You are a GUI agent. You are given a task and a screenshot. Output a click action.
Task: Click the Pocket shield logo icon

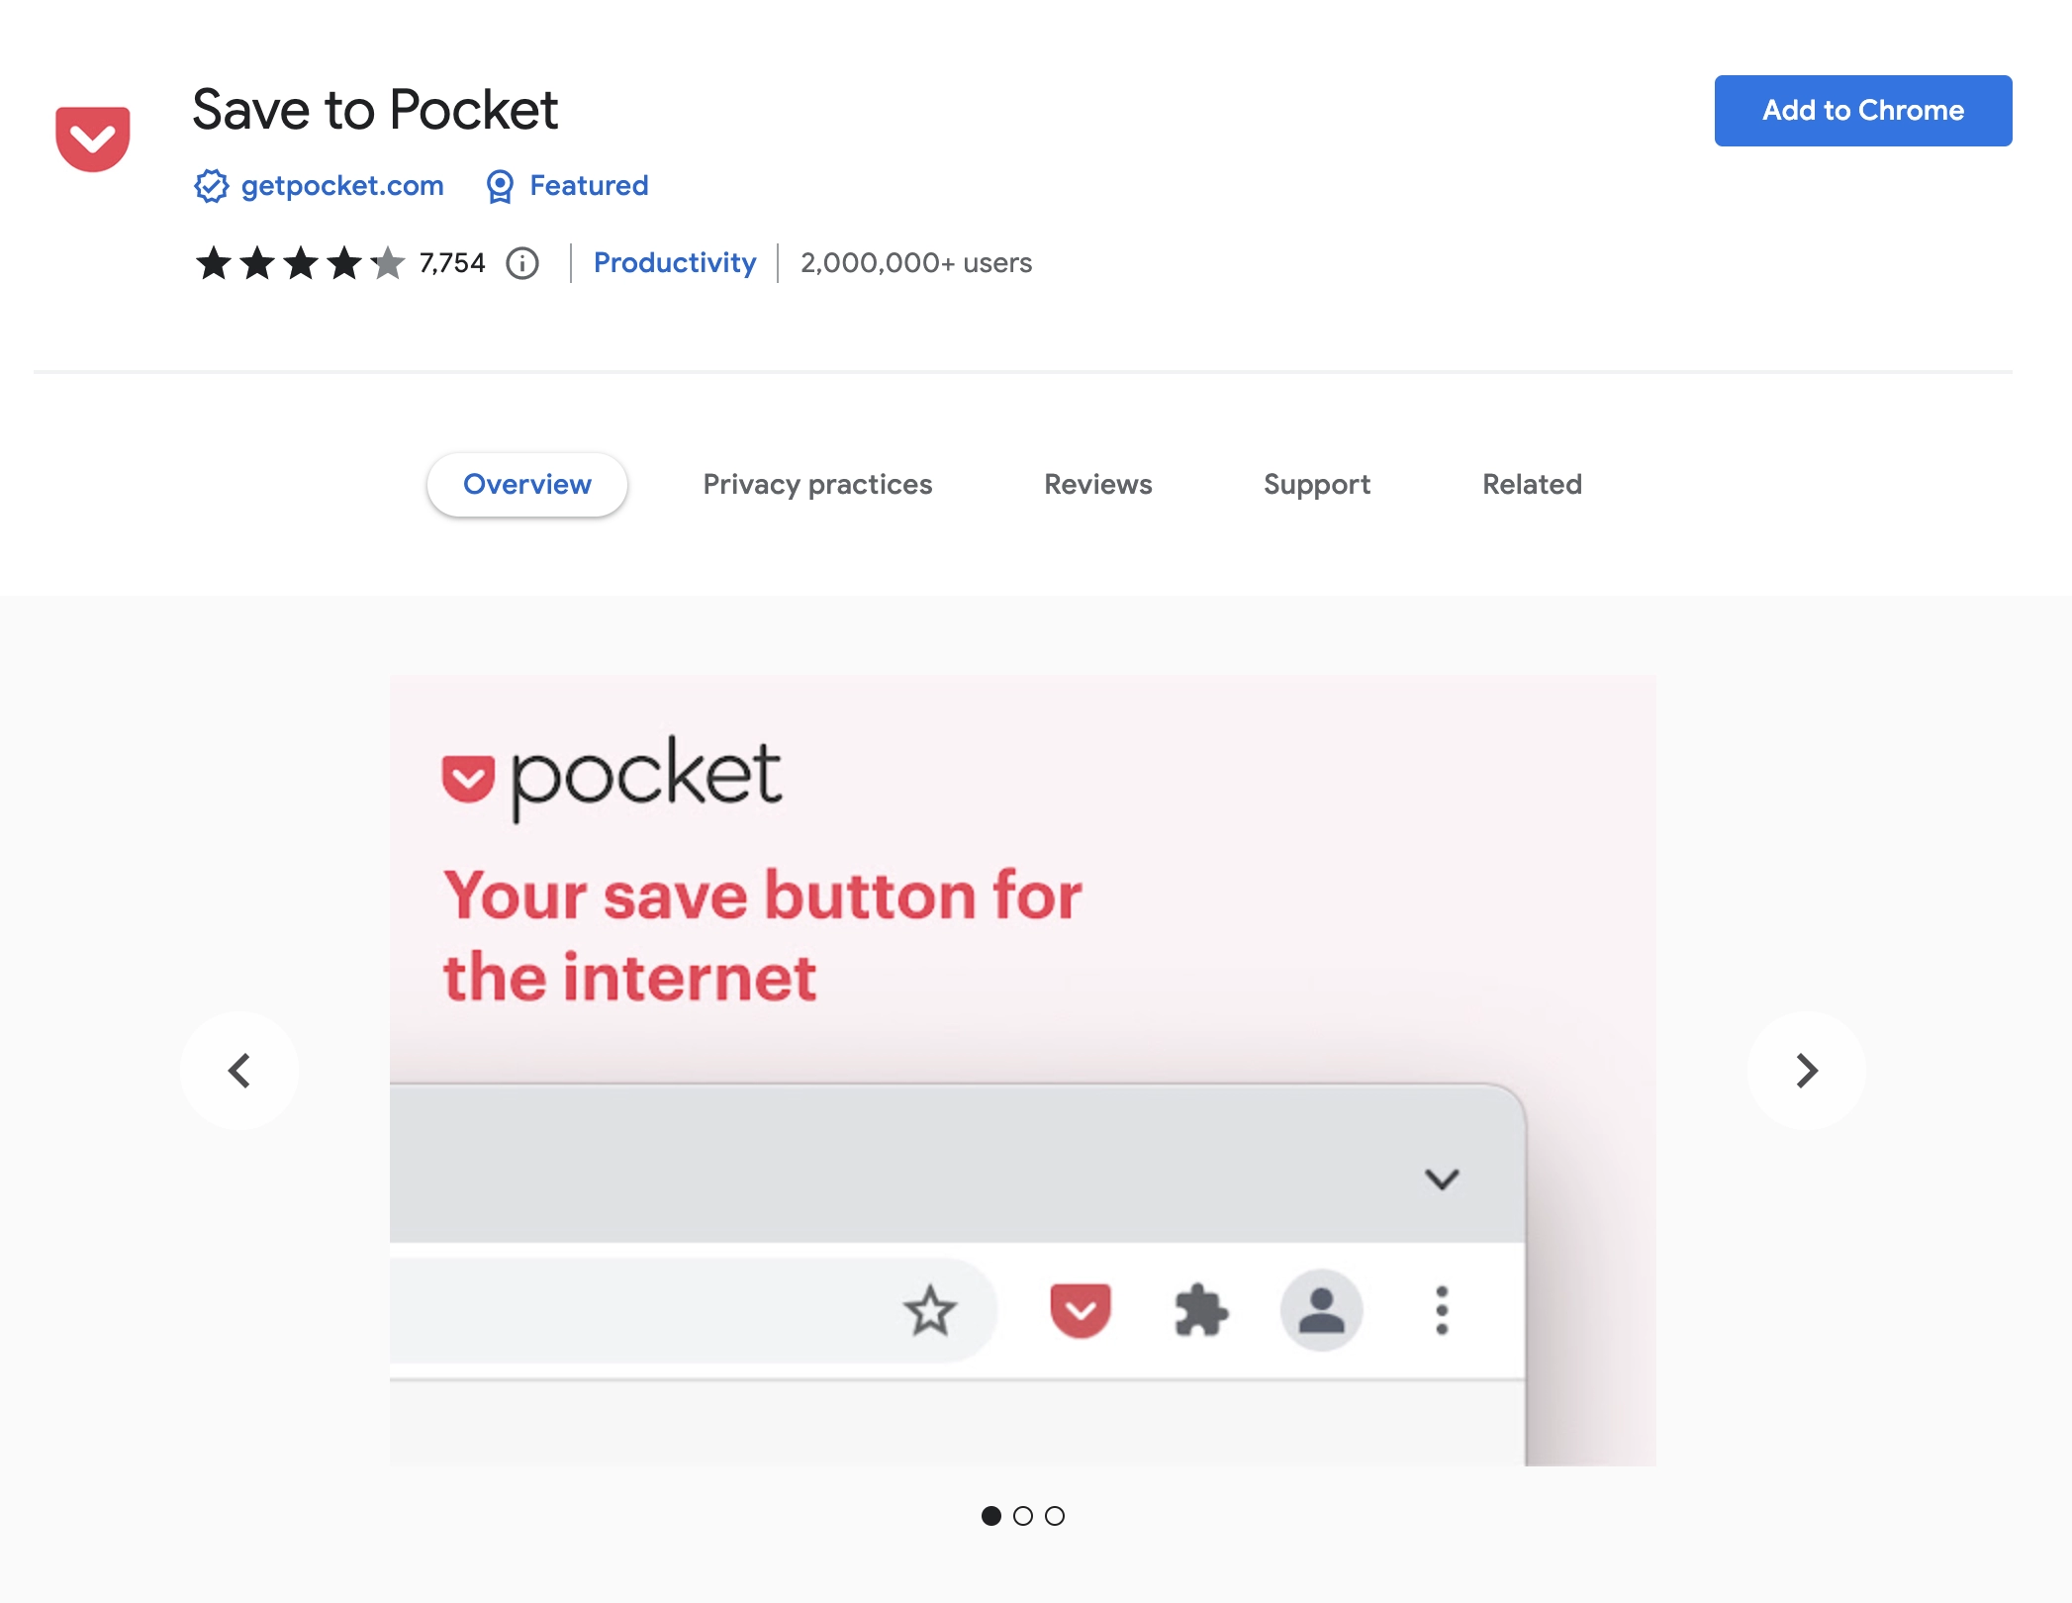94,135
